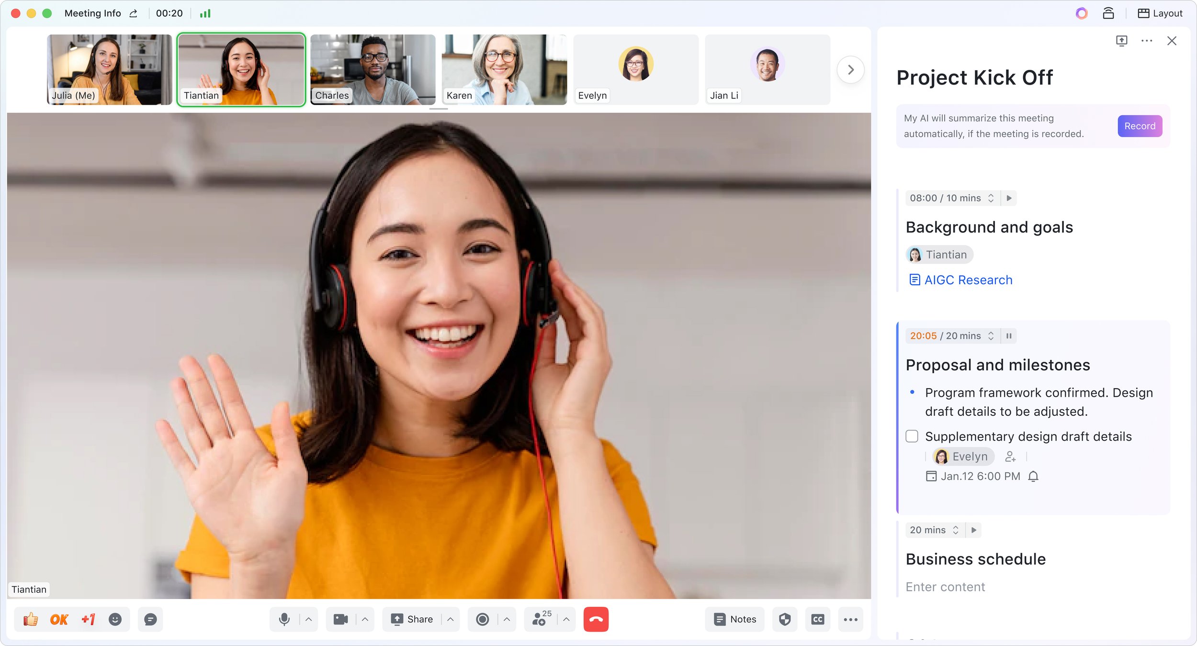
Task: Click the Record button
Action: [x=1140, y=126]
